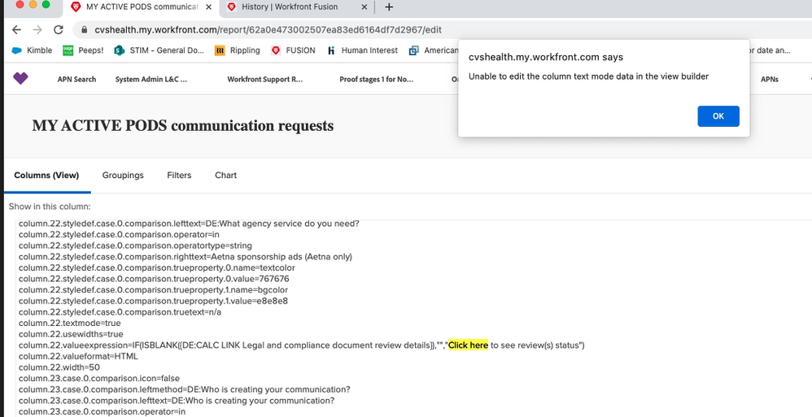
Task: Click the report title MY ACTIVE PODS
Action: [183, 125]
